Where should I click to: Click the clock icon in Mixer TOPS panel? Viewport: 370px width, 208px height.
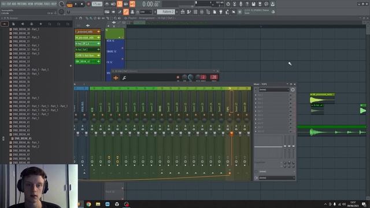[x=293, y=90]
